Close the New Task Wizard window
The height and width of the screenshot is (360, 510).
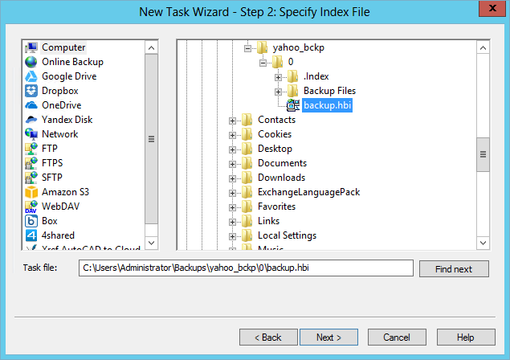[x=492, y=8]
